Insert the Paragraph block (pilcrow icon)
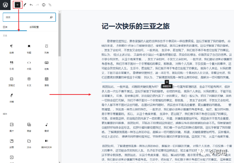This screenshot has height=163, width=234. [12, 48]
